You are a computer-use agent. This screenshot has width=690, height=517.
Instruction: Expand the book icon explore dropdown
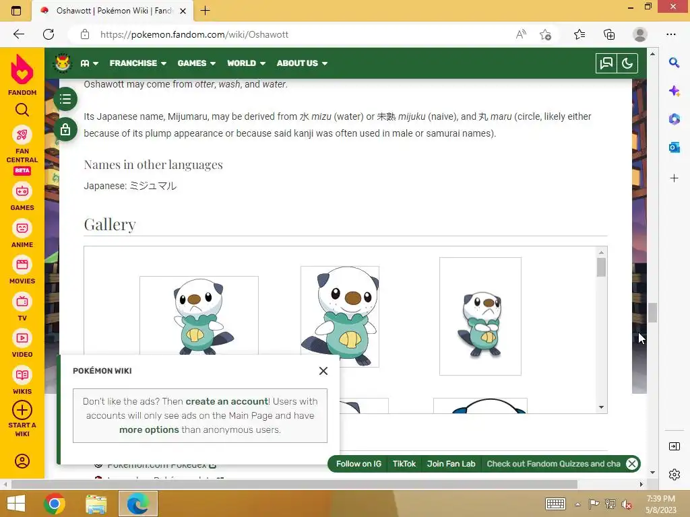[x=90, y=63]
